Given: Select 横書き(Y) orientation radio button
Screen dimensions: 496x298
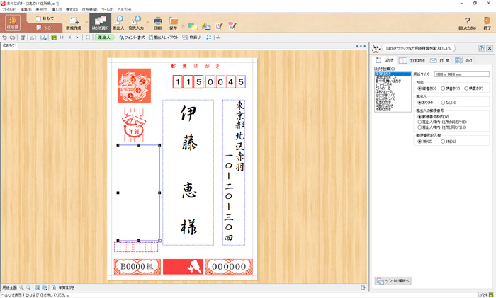Looking at the screenshot, I should point(443,88).
